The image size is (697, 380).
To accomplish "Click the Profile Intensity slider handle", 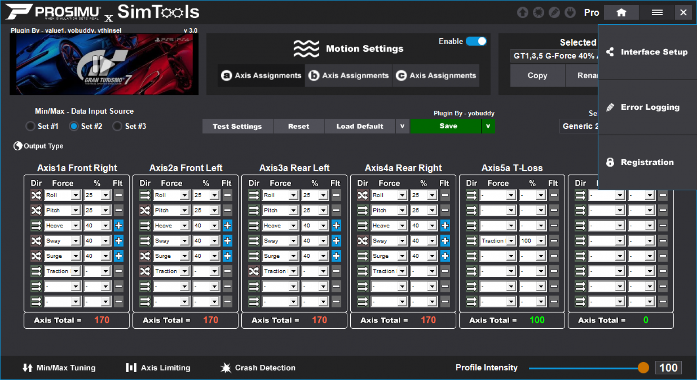I will 643,368.
